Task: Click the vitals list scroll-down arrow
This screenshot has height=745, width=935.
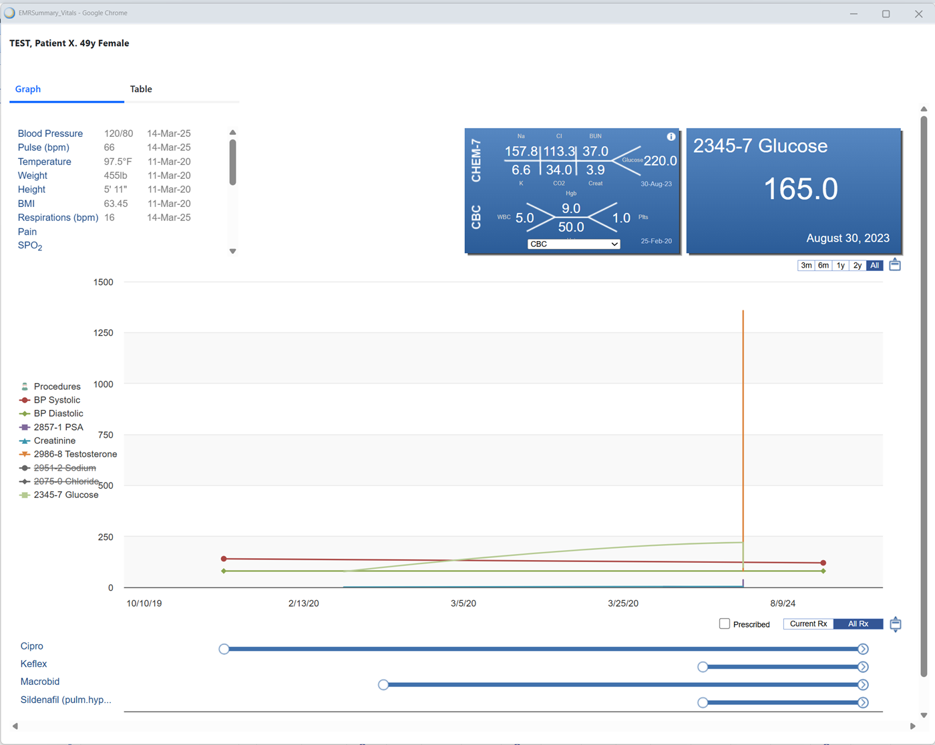Action: (232, 252)
